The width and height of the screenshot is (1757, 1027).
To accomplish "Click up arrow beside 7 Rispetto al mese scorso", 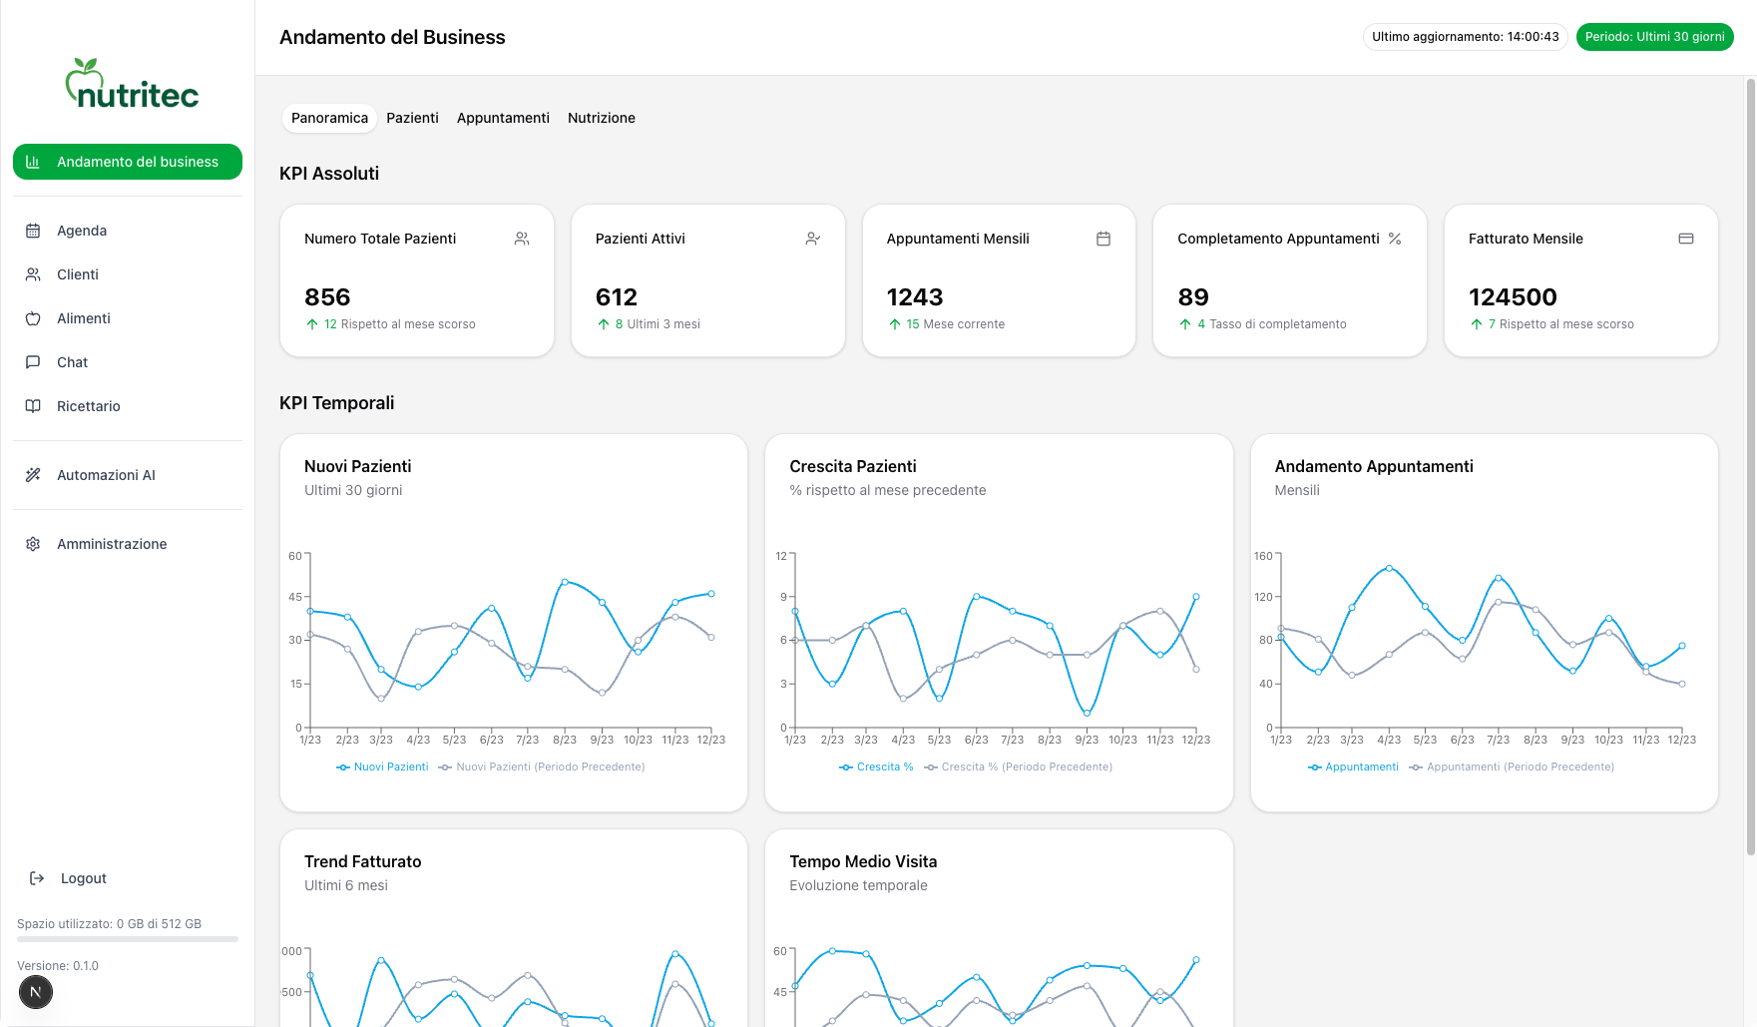I will pos(1477,324).
